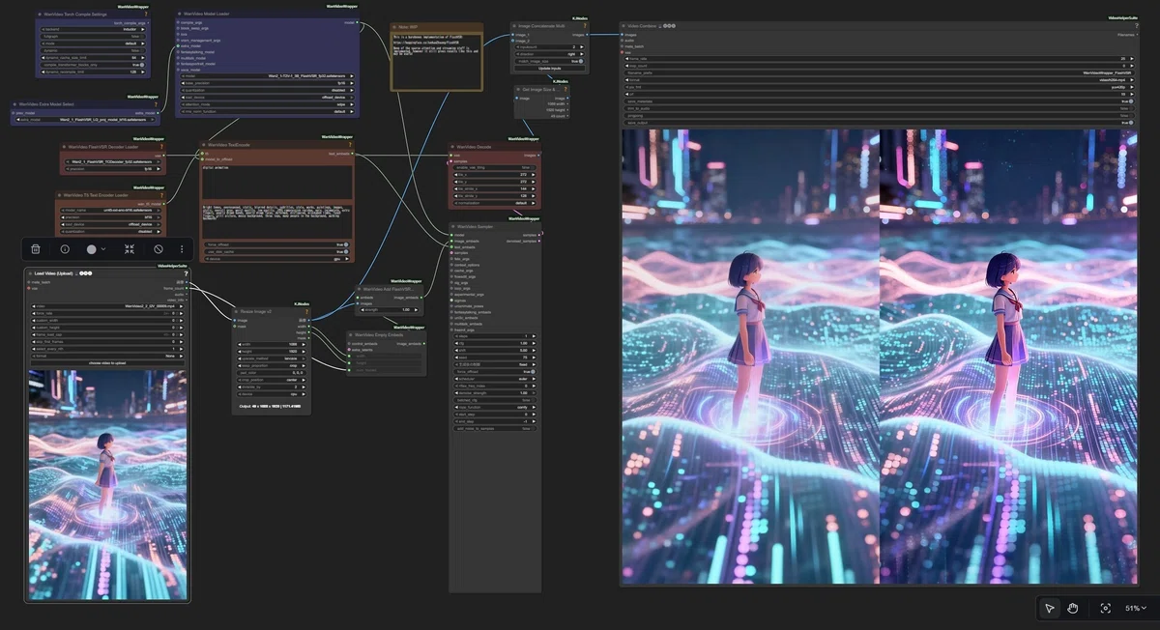Image resolution: width=1160 pixels, height=630 pixels.
Task: Open help for WanVideo FlashVSR Decoder Loader
Action: click(162, 147)
